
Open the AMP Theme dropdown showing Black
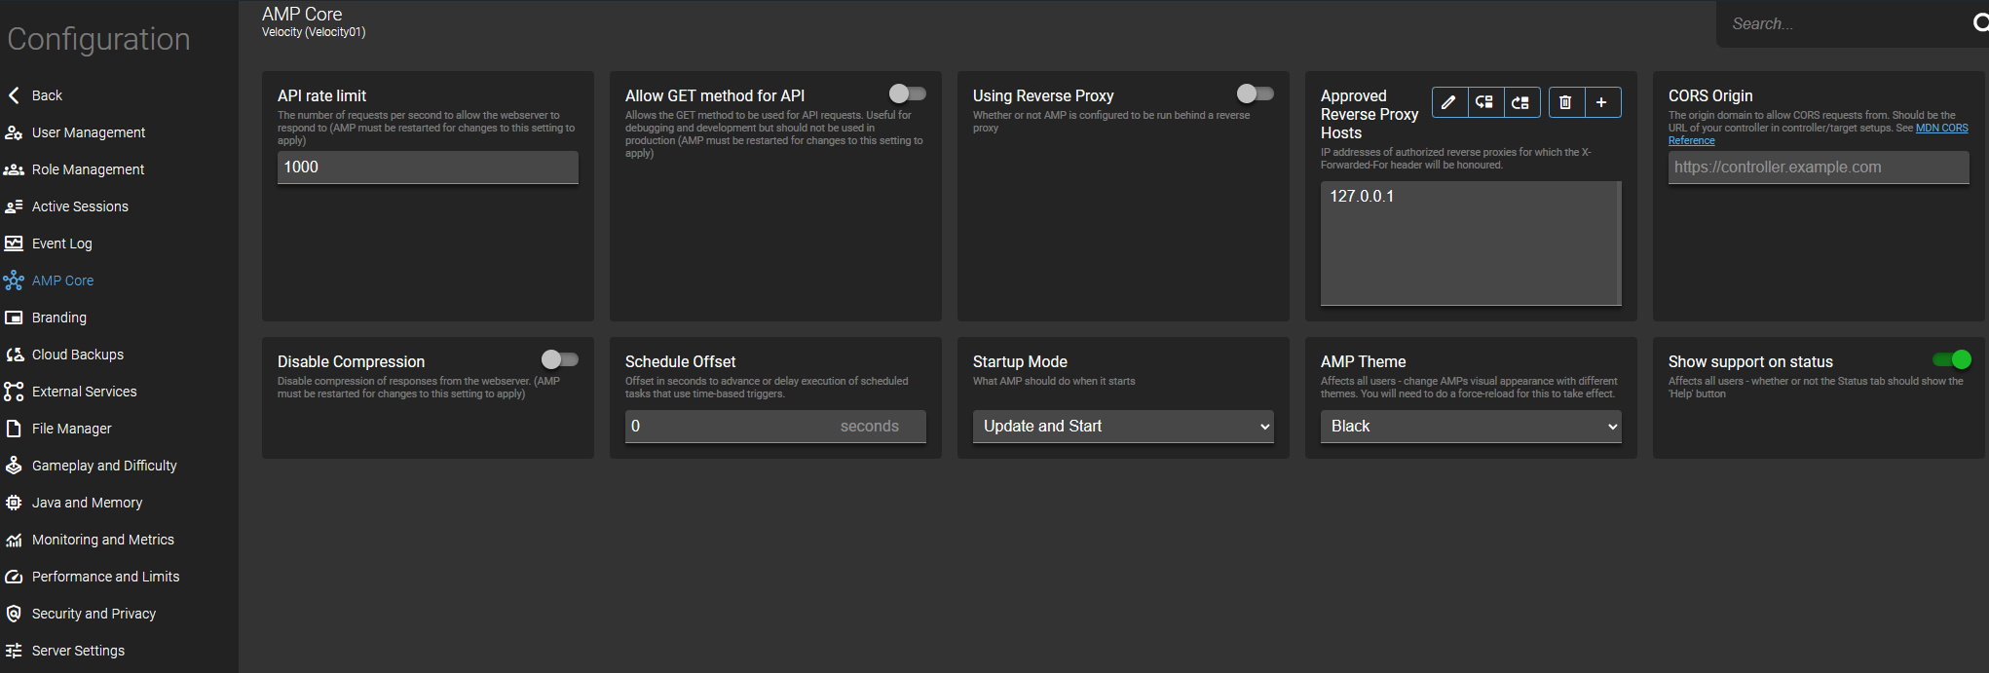click(1471, 427)
